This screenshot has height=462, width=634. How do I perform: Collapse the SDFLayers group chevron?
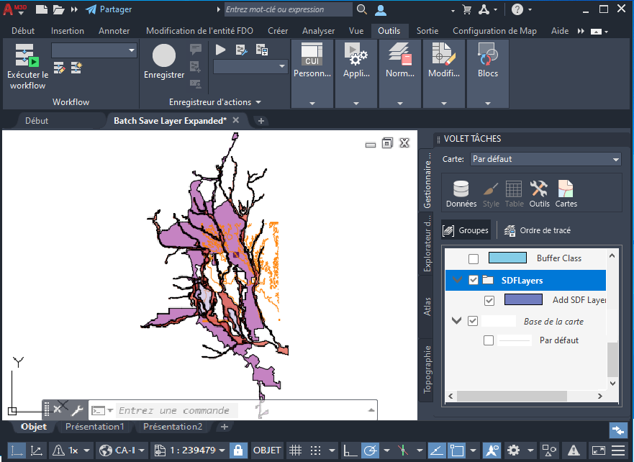tap(457, 280)
